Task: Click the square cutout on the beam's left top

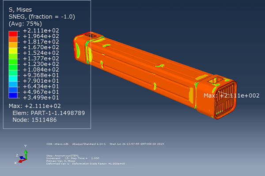Action: click(92, 35)
